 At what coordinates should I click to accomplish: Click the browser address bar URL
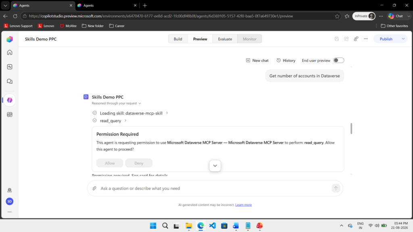point(161,16)
